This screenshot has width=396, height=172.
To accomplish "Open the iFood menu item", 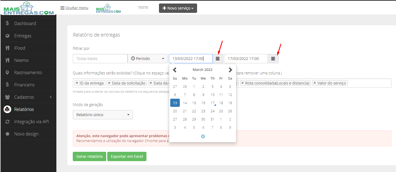I will (x=28, y=48).
